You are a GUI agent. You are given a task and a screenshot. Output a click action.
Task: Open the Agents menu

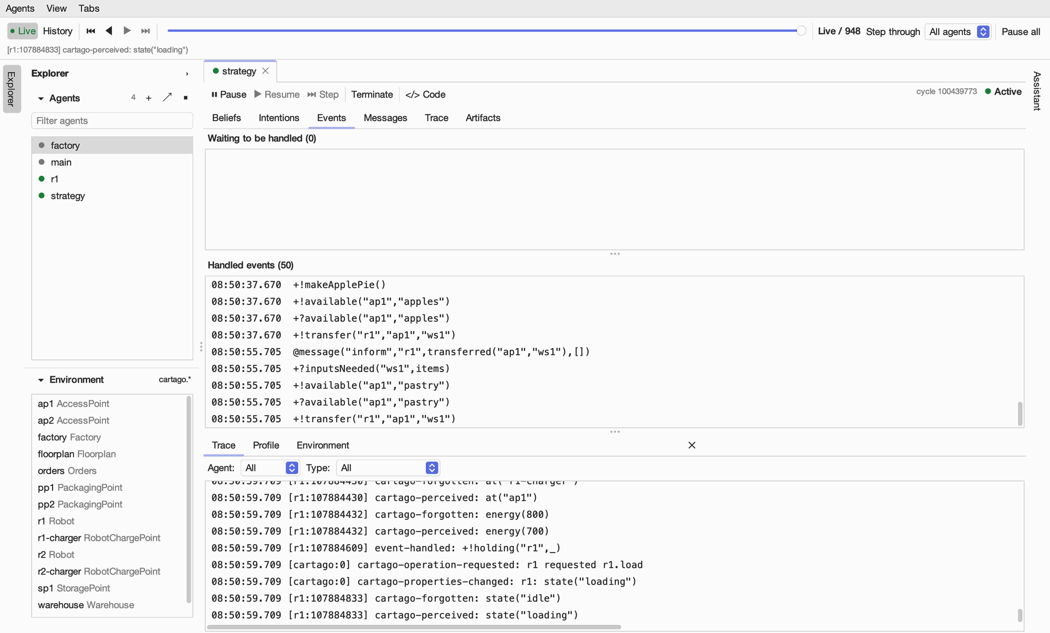[20, 8]
